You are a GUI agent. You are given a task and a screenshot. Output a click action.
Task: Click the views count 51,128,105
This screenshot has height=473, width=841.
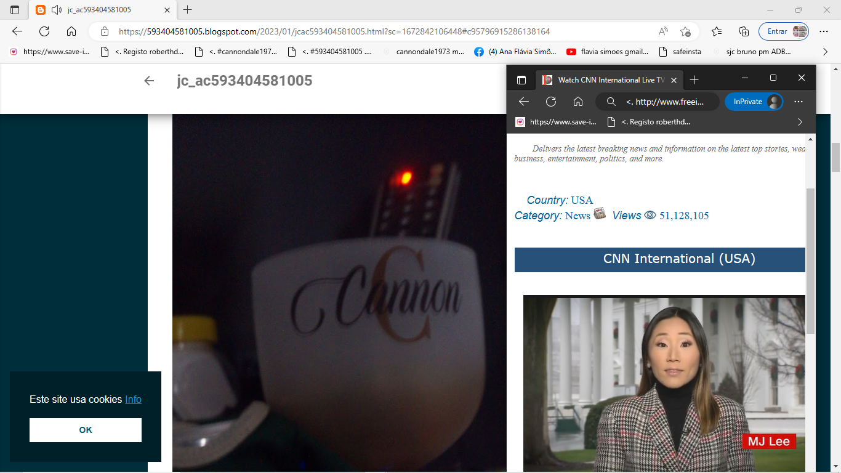tap(684, 216)
